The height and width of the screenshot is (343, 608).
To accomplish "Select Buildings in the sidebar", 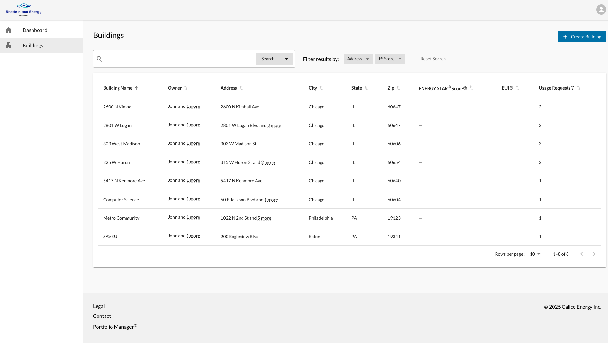I will pos(33,45).
